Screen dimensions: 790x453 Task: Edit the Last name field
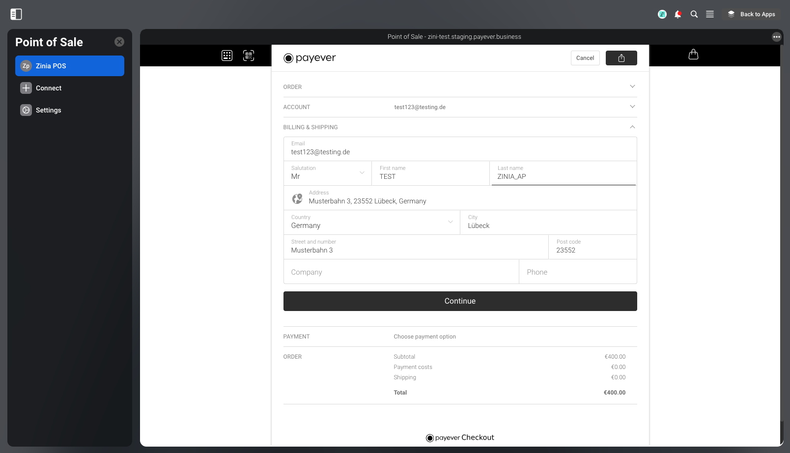564,173
